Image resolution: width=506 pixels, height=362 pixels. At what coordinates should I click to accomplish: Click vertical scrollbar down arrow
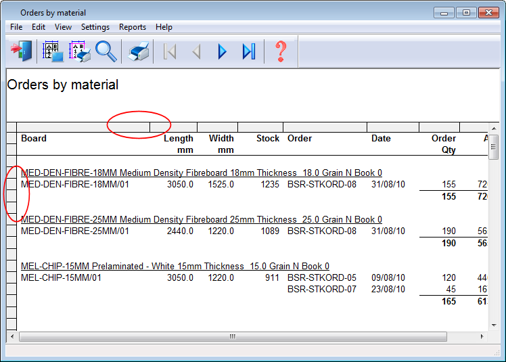tap(494, 325)
